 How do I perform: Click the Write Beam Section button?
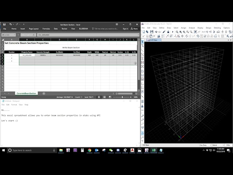pyautogui.click(x=71, y=48)
